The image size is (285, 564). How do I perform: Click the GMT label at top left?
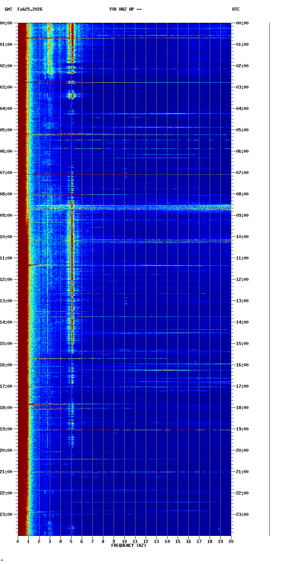pos(8,9)
